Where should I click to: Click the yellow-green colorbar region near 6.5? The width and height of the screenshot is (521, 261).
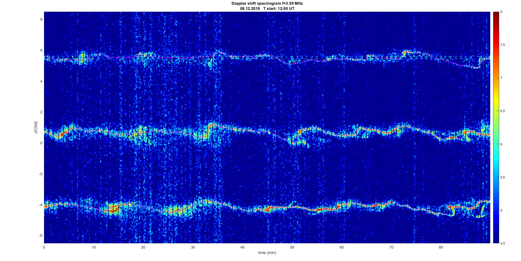click(x=496, y=111)
